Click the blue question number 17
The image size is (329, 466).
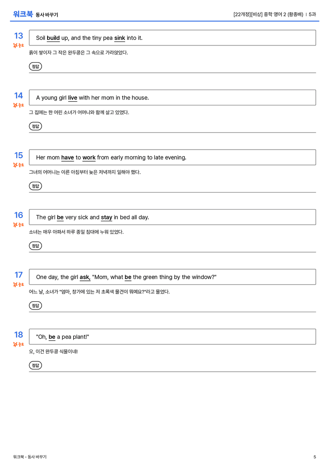click(x=18, y=275)
